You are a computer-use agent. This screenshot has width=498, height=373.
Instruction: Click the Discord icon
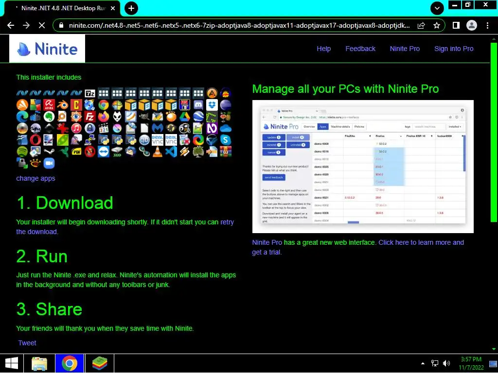pos(198,105)
